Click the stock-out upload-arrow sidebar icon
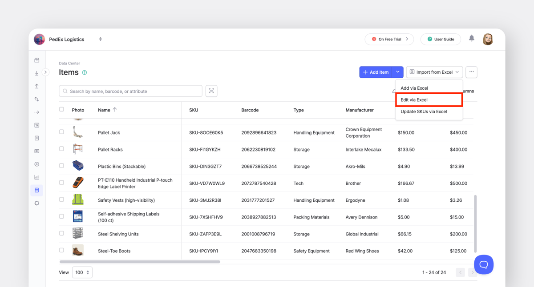Viewport: 534px width, 287px height. (x=36, y=86)
